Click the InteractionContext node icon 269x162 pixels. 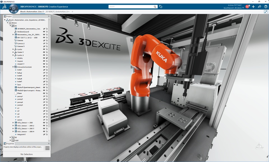click(x=16, y=67)
